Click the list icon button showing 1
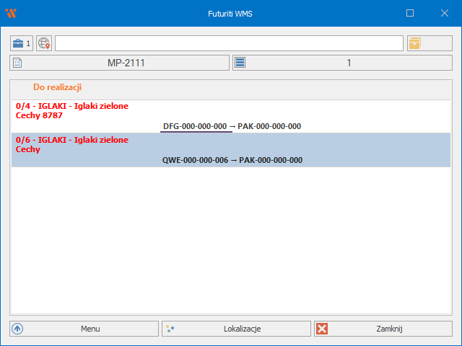This screenshot has height=346, width=462. 342,63
